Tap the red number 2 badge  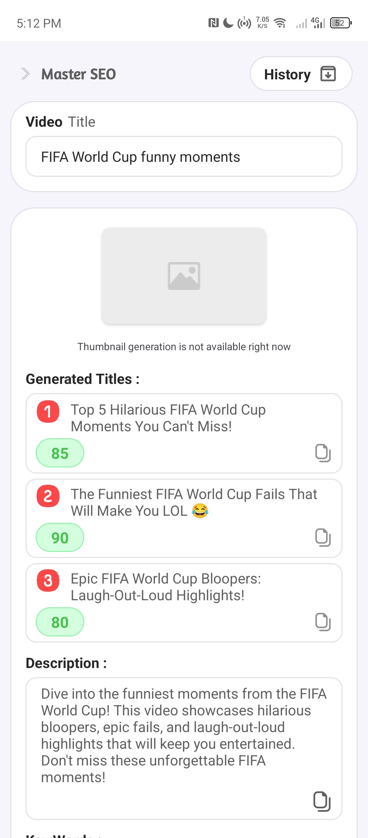click(48, 496)
